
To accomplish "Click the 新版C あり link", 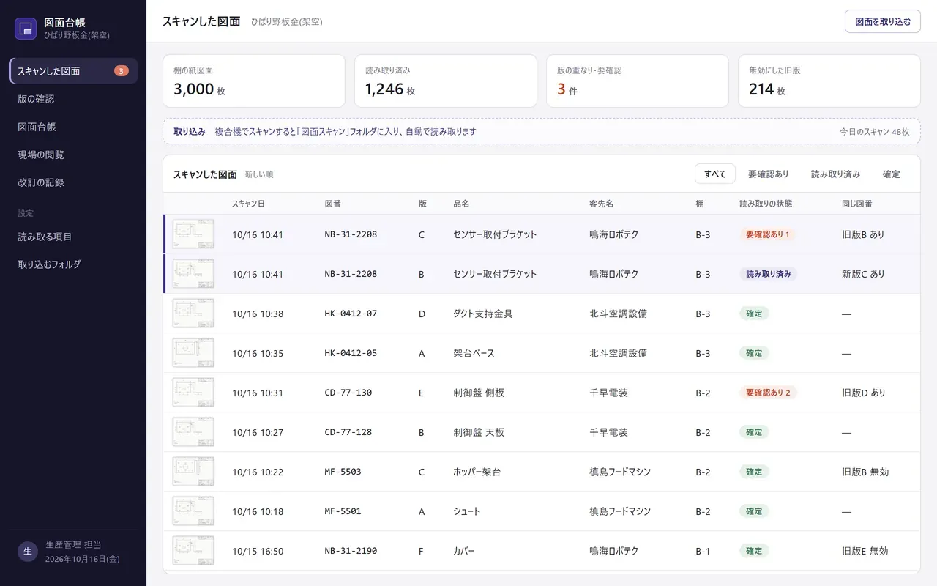I will [x=864, y=274].
